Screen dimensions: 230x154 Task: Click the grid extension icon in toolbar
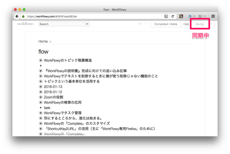point(200,16)
